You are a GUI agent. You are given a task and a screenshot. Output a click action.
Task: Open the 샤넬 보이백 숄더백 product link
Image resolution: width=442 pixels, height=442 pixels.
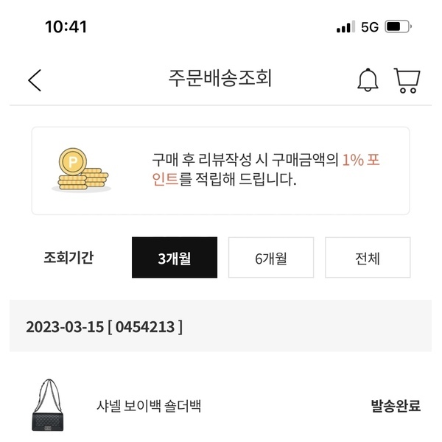tap(149, 406)
